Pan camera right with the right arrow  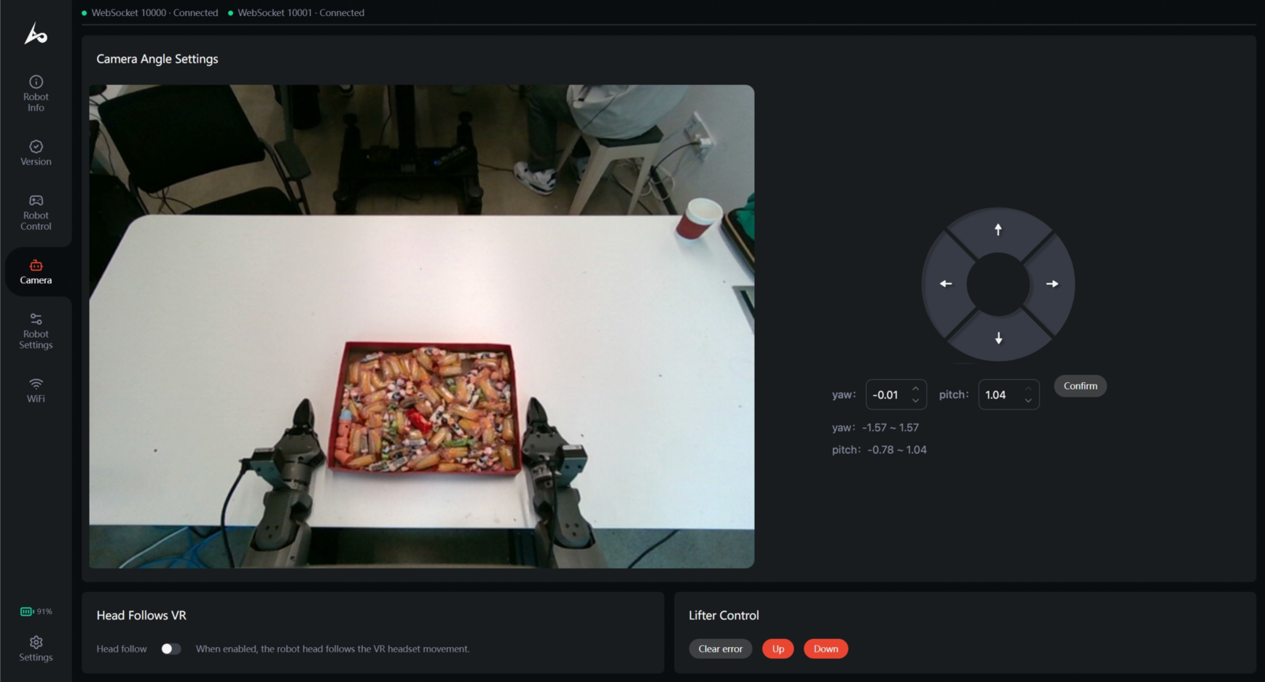pos(1052,284)
